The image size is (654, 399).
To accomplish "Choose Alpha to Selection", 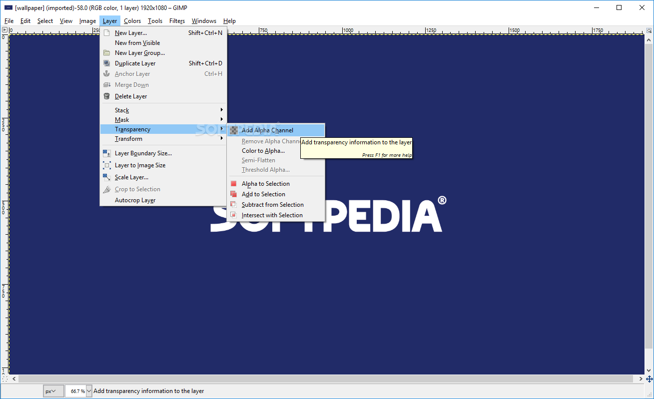I will (x=276, y=184).
